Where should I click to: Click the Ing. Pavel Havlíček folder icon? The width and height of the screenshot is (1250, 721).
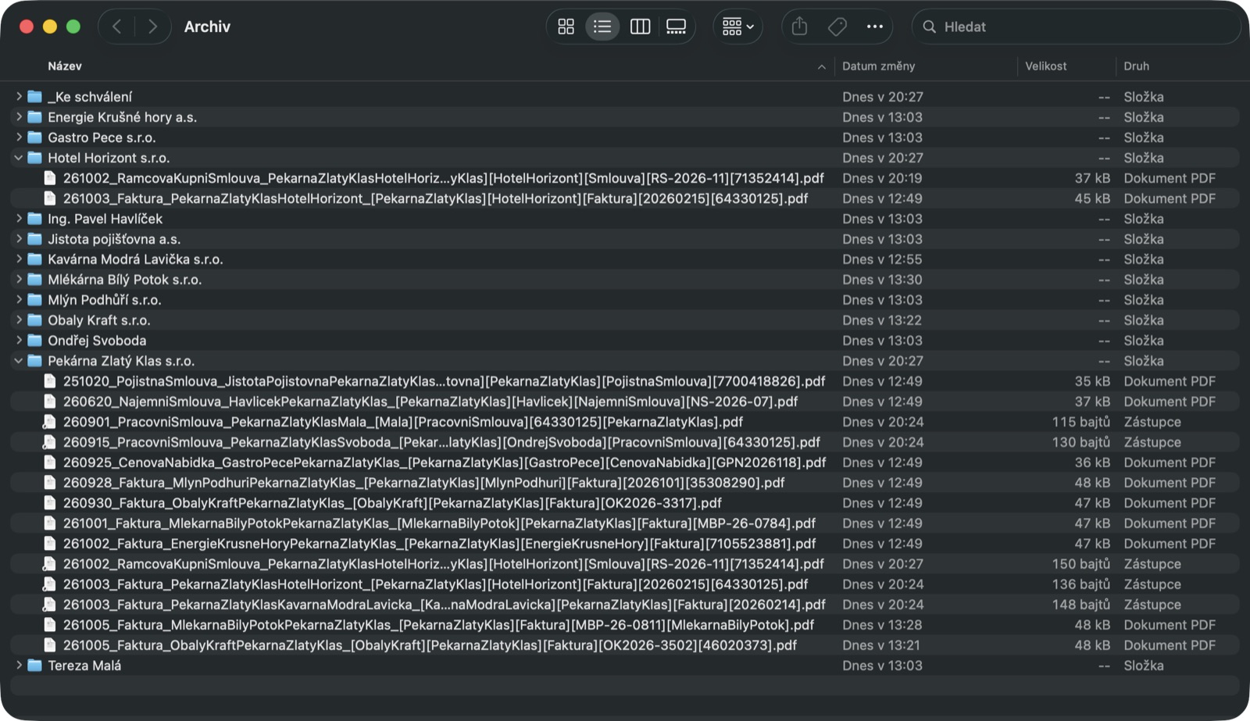(x=34, y=219)
